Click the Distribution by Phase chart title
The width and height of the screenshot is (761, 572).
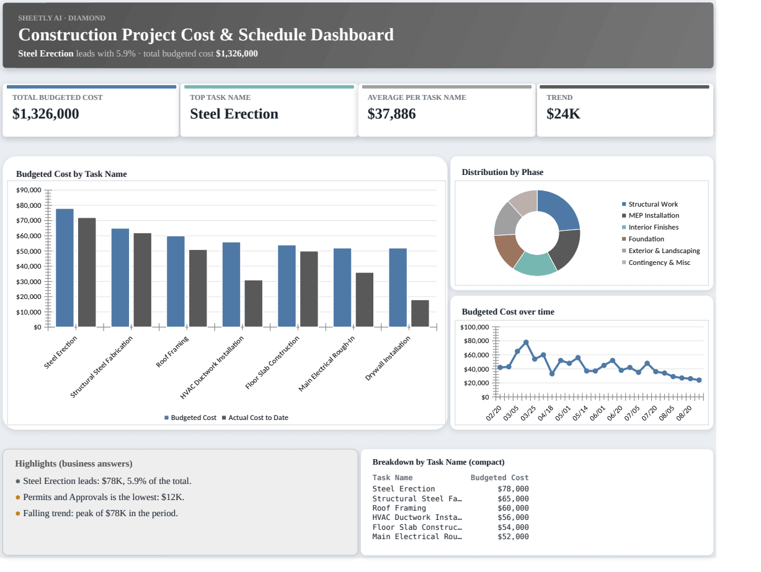pyautogui.click(x=502, y=172)
